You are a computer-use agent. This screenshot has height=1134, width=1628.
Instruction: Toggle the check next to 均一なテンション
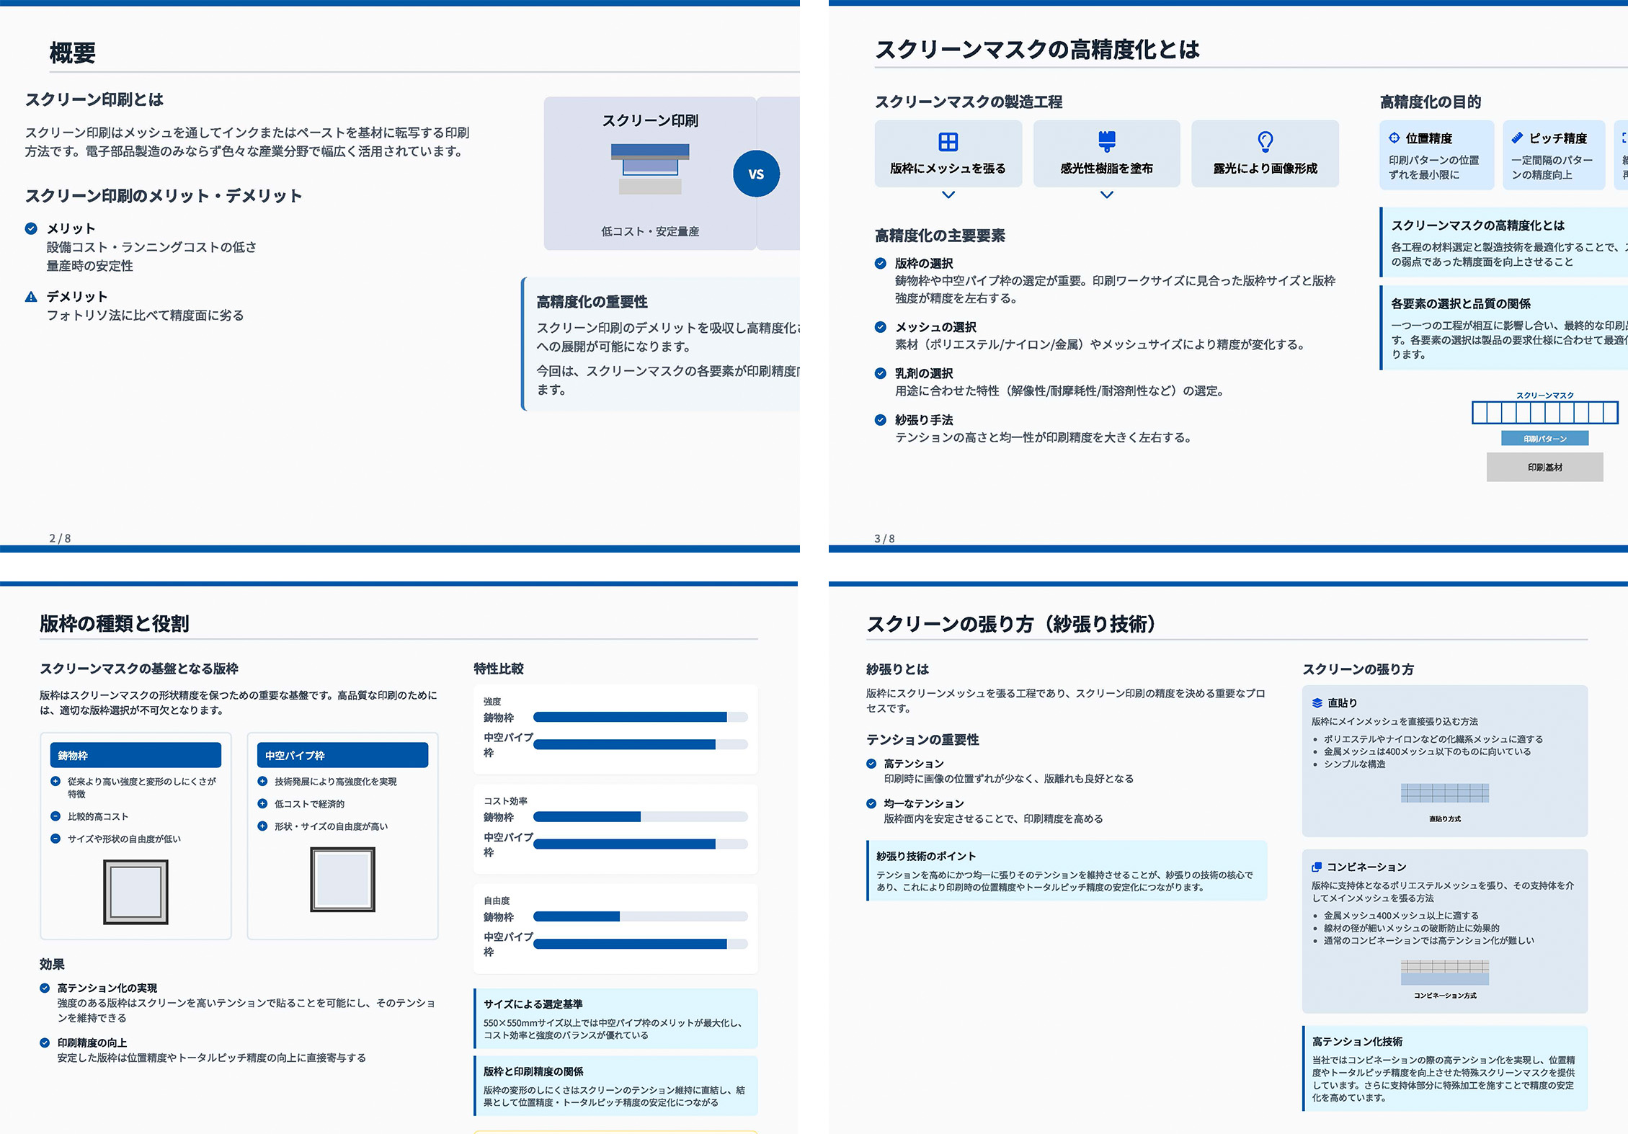[x=871, y=803]
